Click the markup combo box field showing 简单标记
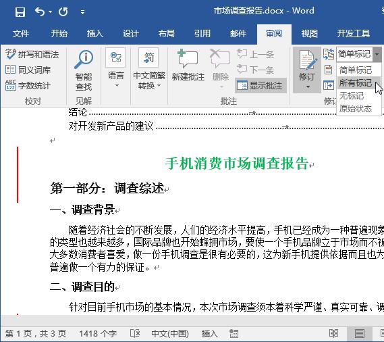This screenshot has height=342, width=384. point(354,54)
